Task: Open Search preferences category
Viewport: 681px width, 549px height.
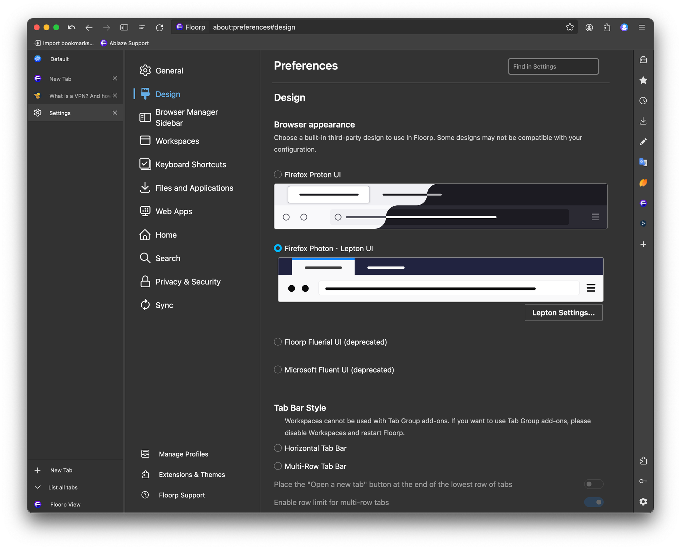Action: 160,258
